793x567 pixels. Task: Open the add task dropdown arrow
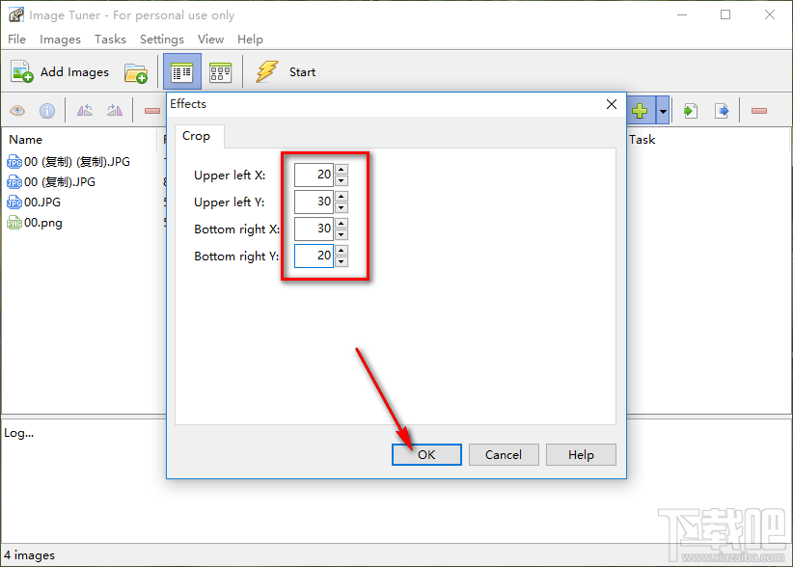(x=663, y=110)
